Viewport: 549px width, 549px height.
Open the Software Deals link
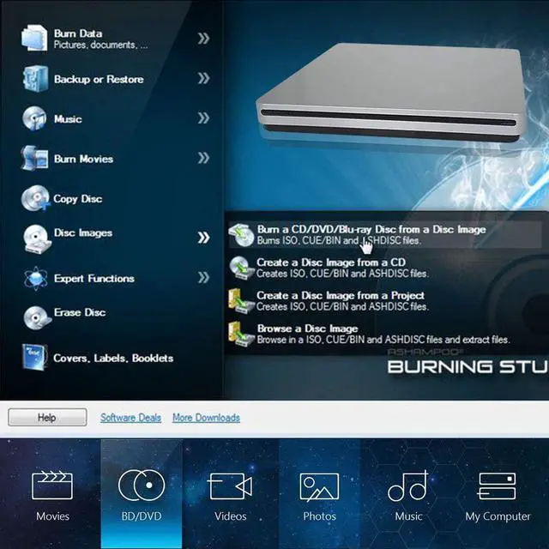[130, 418]
